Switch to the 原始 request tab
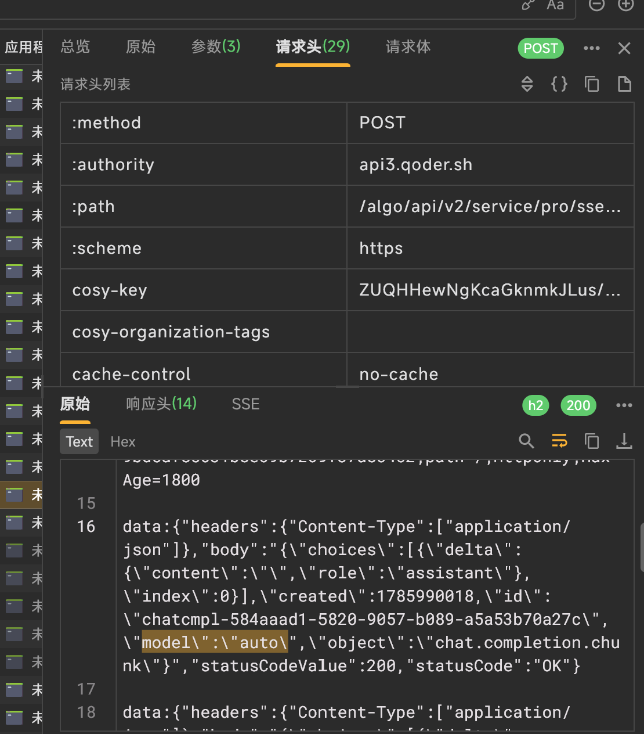The image size is (644, 734). (x=140, y=47)
